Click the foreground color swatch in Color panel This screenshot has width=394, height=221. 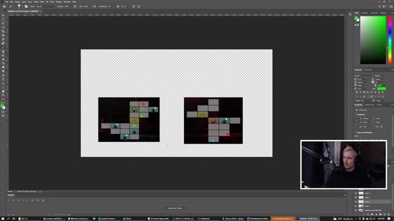[x=356, y=18]
